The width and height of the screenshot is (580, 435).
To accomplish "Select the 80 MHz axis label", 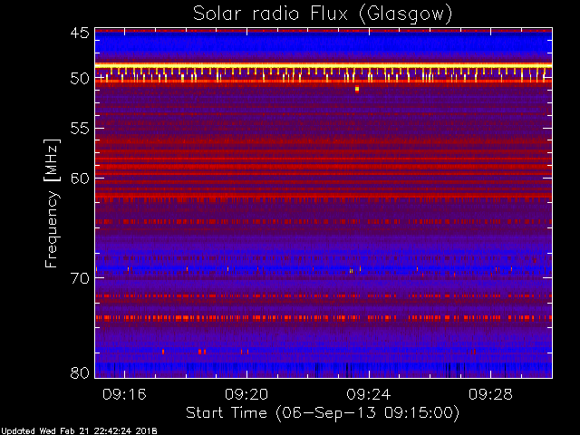I will point(80,372).
